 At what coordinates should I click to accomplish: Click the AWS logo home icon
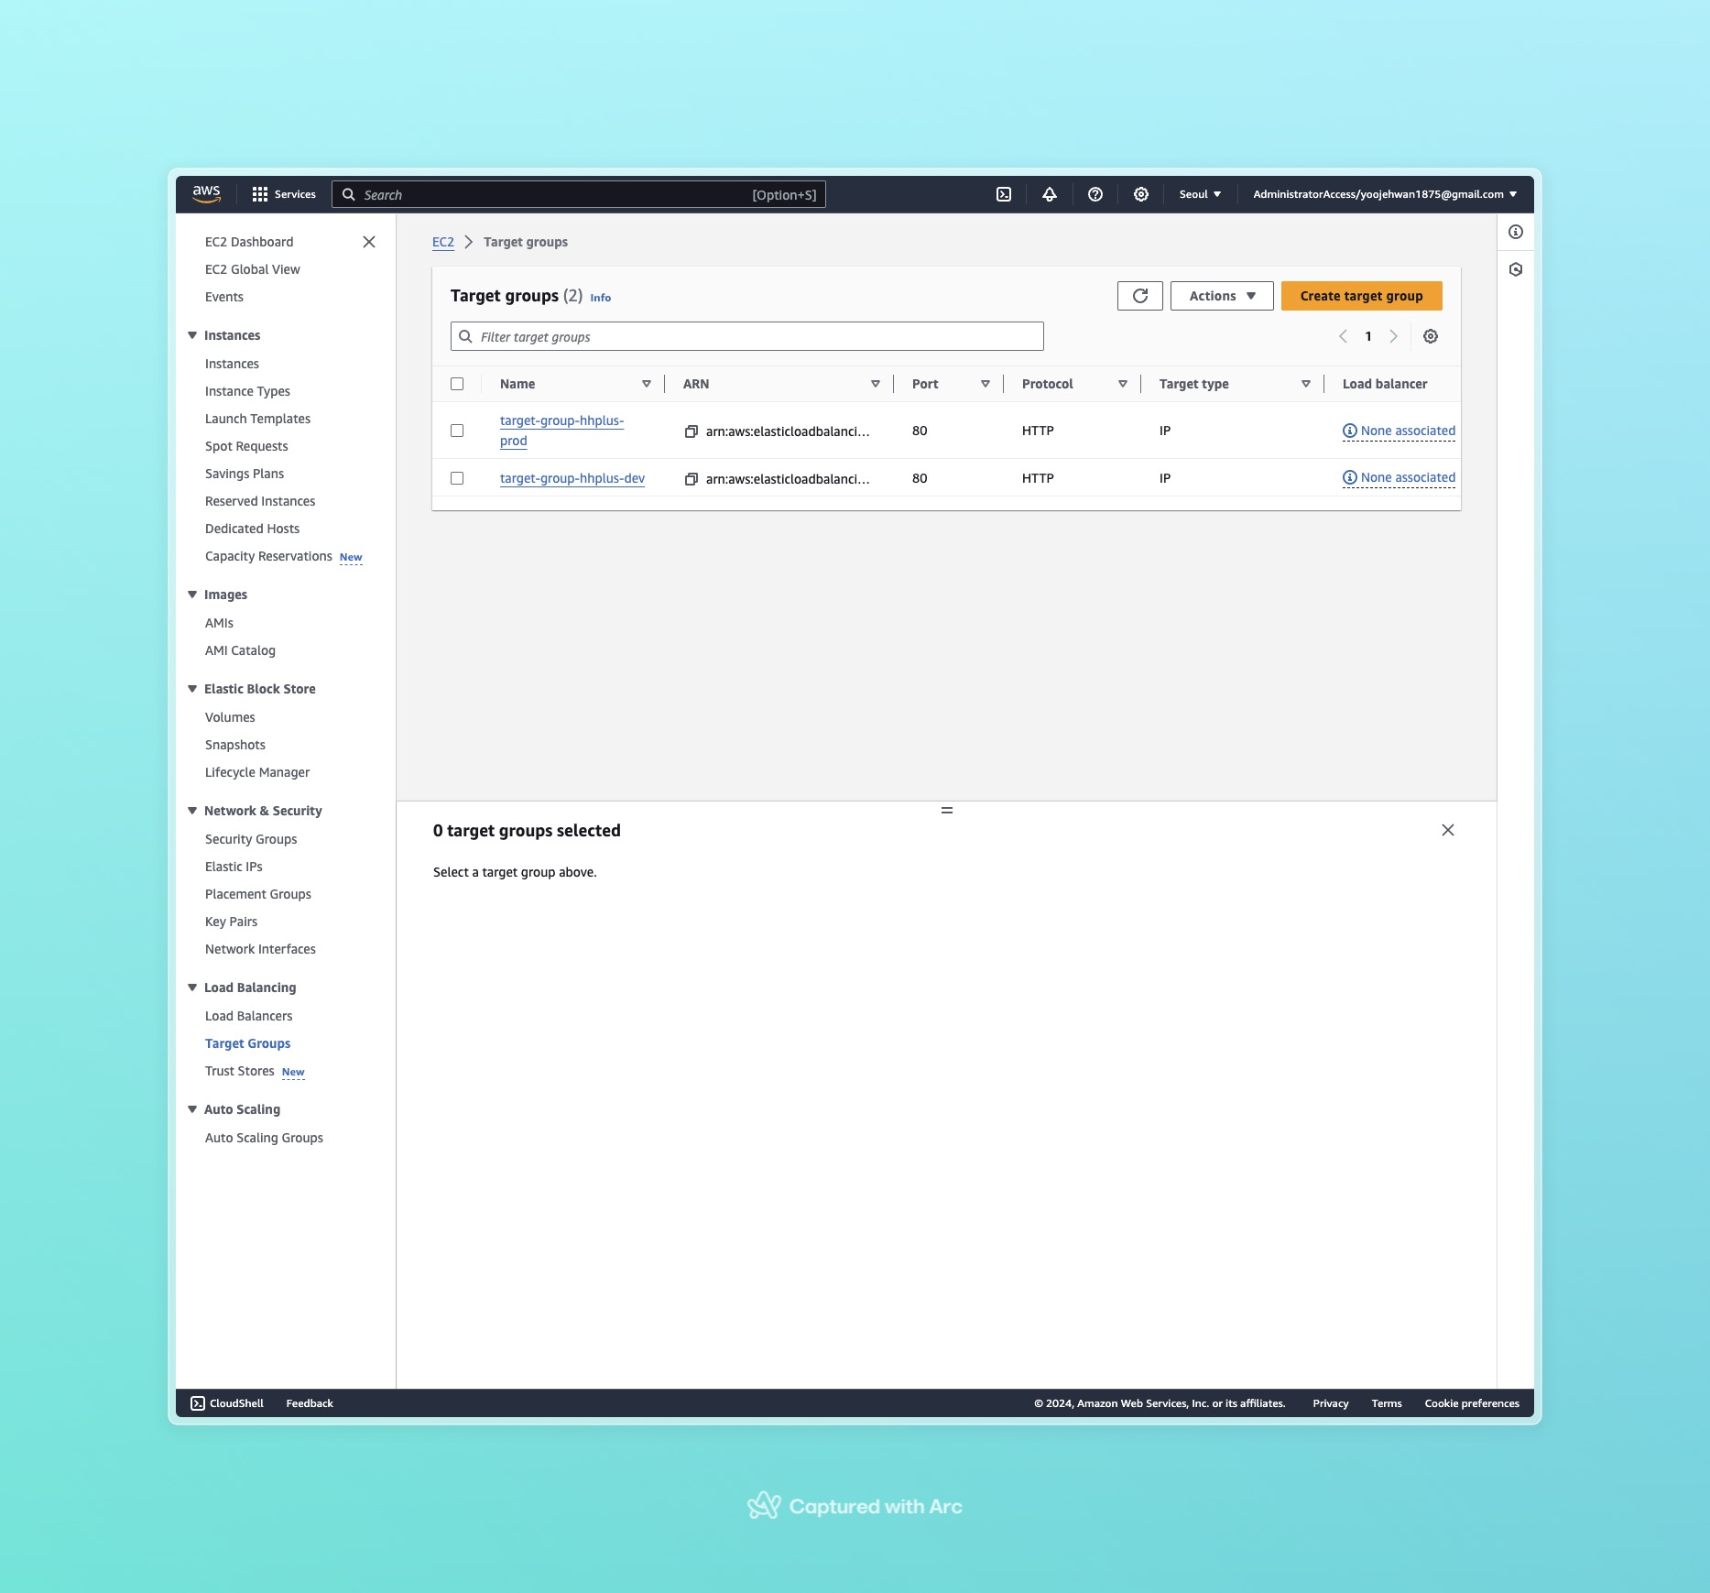click(x=206, y=194)
